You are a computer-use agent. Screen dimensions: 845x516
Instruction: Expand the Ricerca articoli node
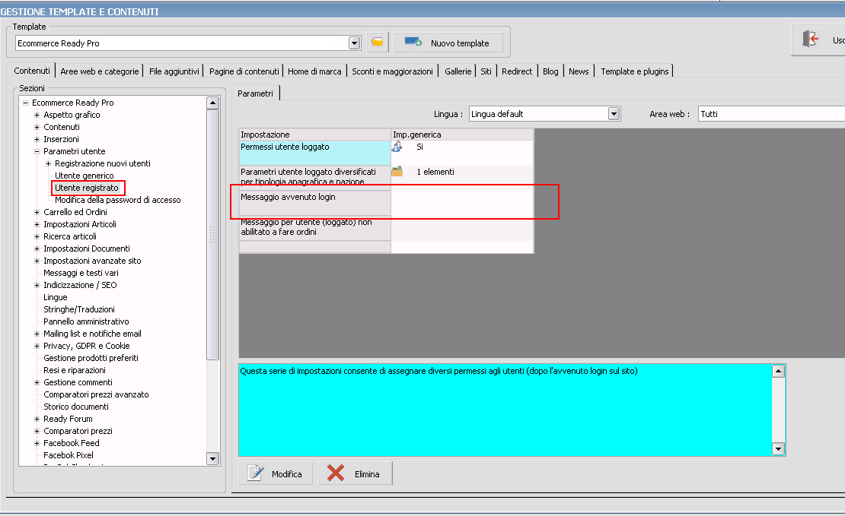click(x=37, y=237)
